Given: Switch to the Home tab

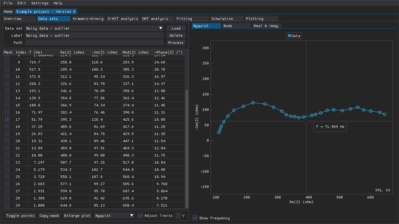Looking at the screenshot, I should pyautogui.click(x=8, y=12).
